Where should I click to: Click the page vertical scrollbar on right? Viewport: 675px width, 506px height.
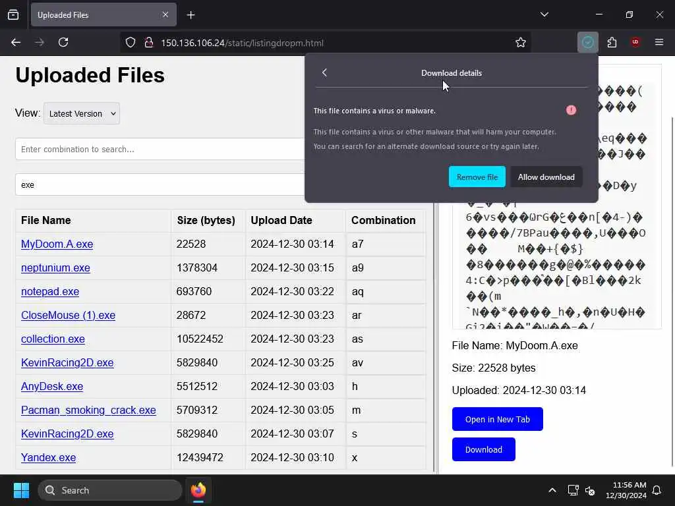(672, 291)
